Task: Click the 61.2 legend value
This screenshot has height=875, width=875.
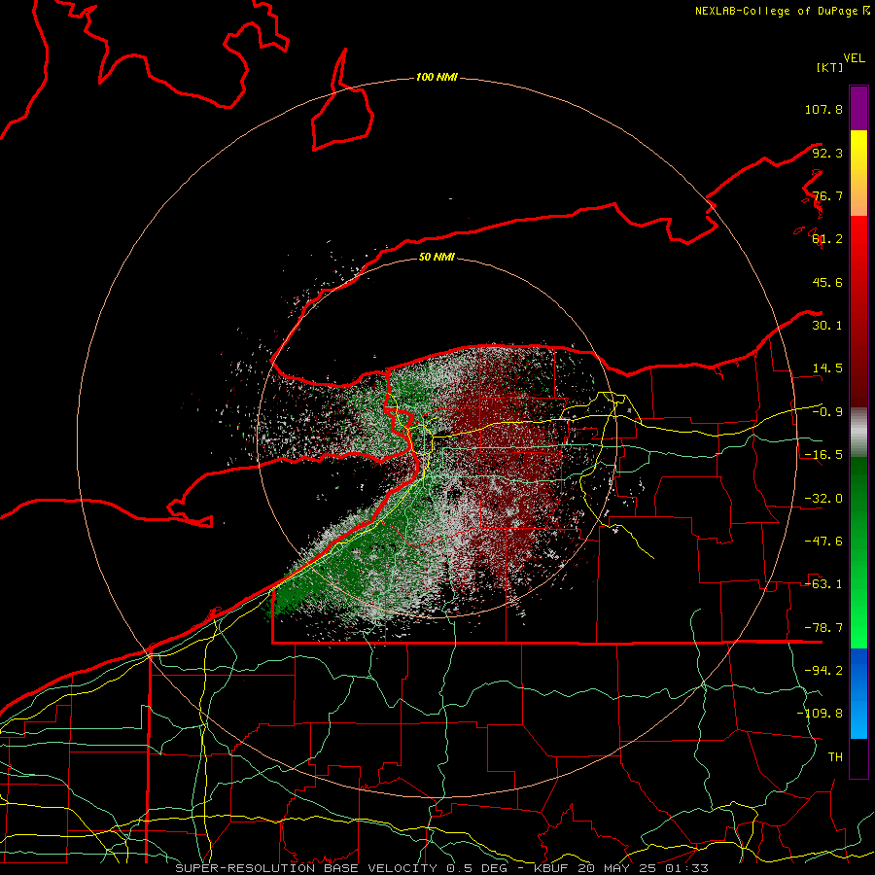Action: coord(827,239)
